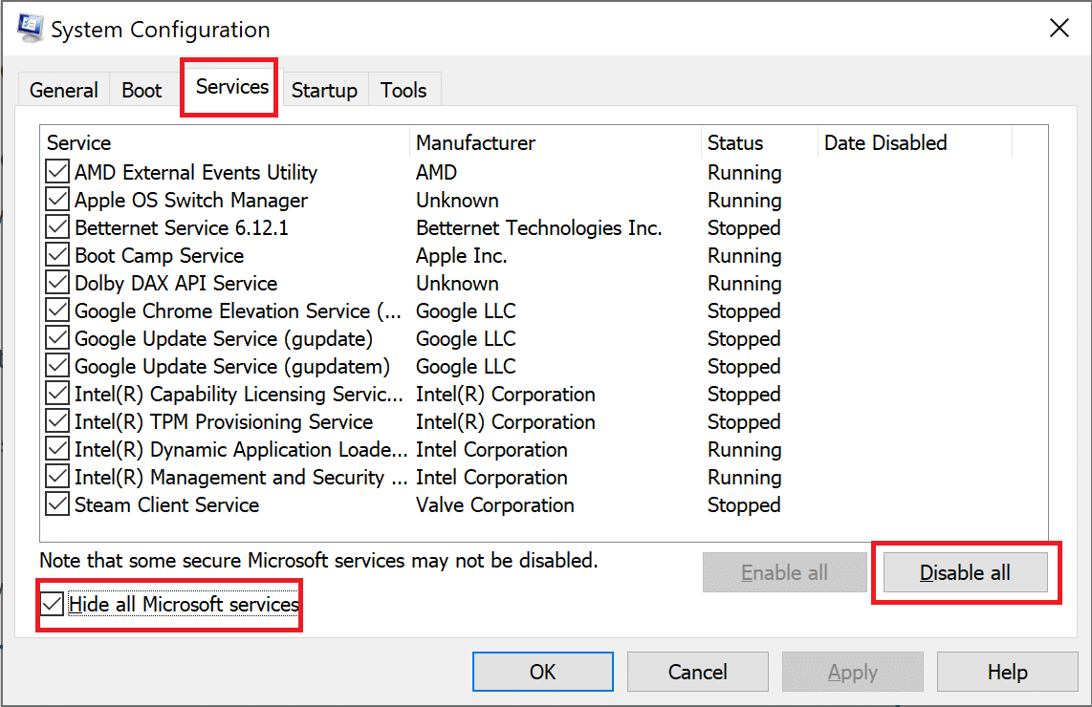Toggle Hide all Microsoft services checkbox
1092x707 pixels.
[x=54, y=605]
